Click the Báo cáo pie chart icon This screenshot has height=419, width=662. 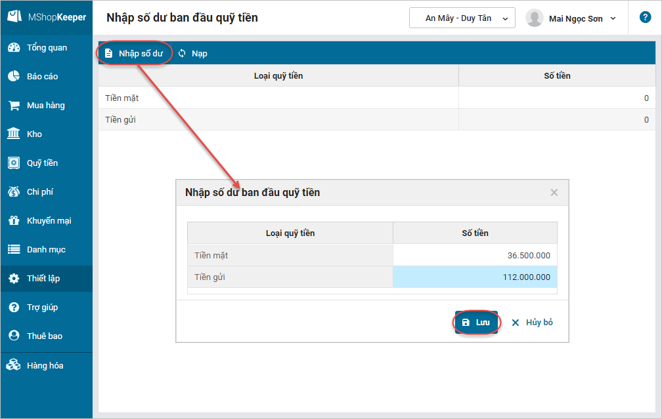pos(14,76)
